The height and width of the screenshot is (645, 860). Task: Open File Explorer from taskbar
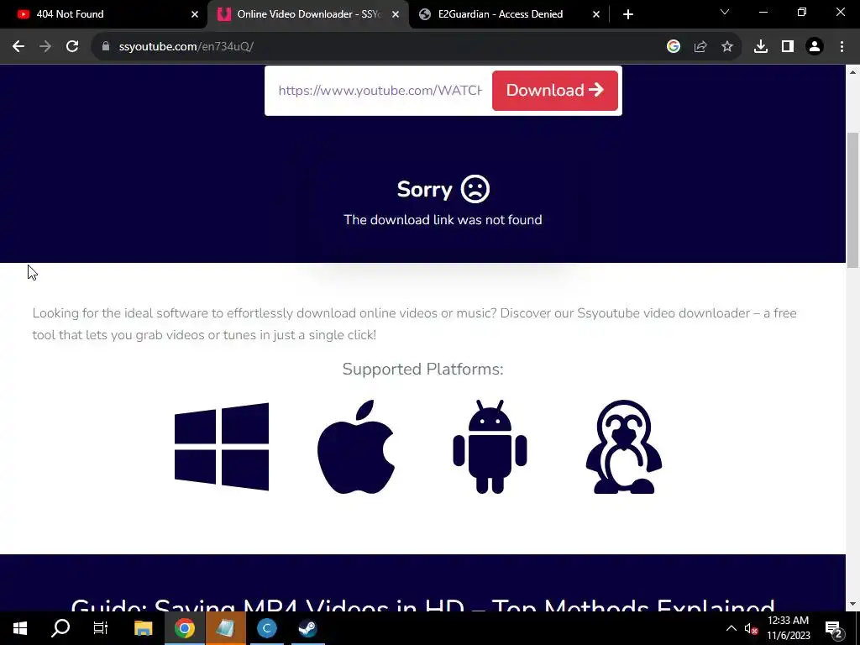pos(143,628)
